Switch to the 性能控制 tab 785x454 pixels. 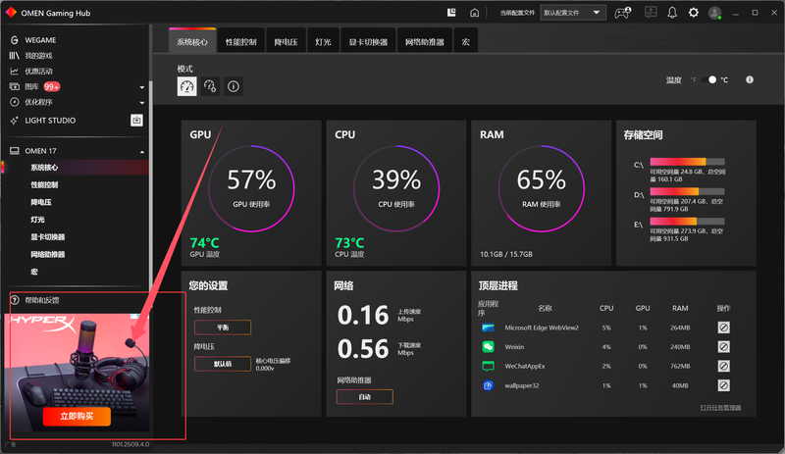tap(240, 43)
